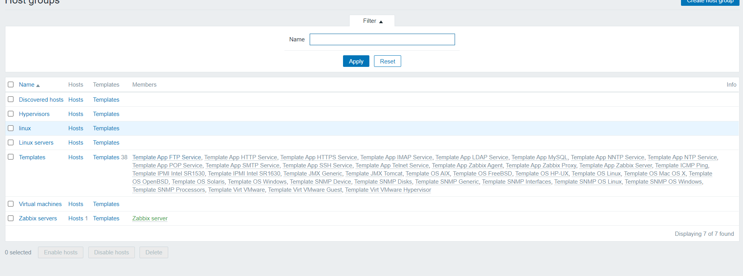Screen dimensions: 743x276
Task: Open Template Virt VMware Hypervisor
Action: click(388, 190)
